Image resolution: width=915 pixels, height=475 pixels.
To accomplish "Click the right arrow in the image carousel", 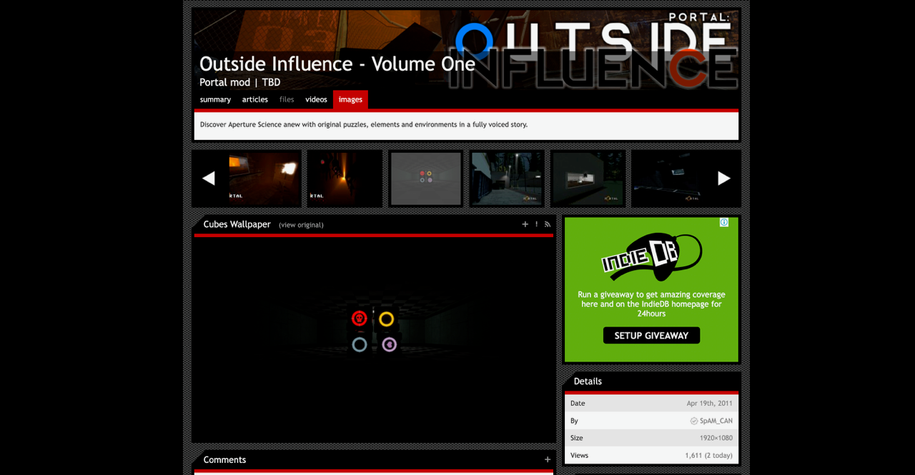I will coord(724,178).
